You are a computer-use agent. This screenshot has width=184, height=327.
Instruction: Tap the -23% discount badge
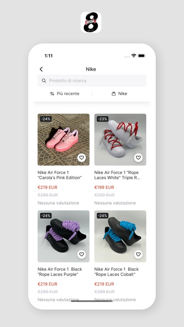pos(102,119)
